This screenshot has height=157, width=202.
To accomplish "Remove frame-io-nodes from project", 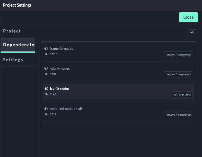I will [x=178, y=54].
